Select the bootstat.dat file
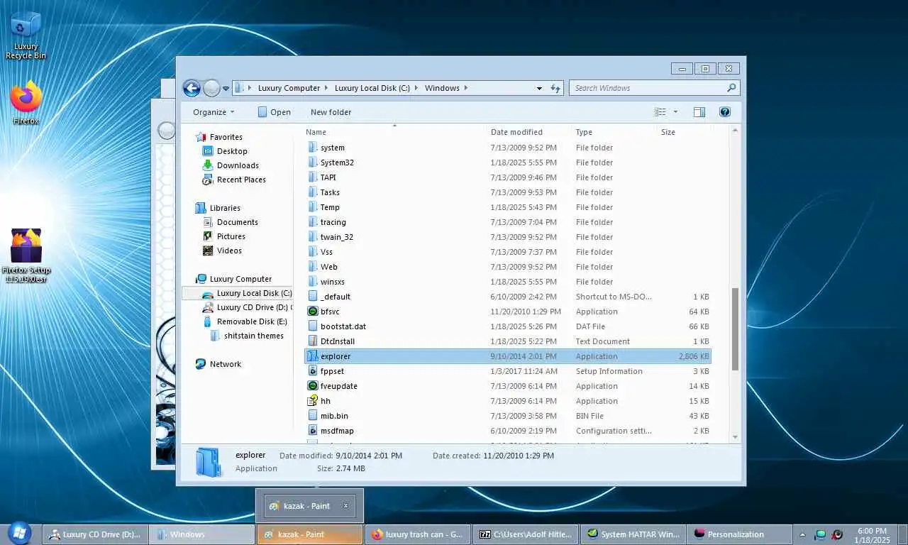The height and width of the screenshot is (545, 908). pyautogui.click(x=343, y=326)
